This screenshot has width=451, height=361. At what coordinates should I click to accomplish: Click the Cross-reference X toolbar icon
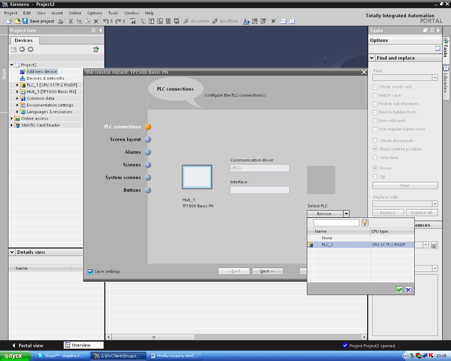tap(273, 21)
